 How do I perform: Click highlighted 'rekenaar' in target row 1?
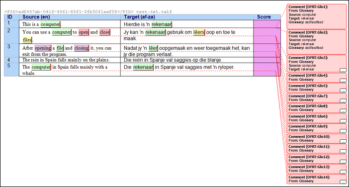pyautogui.click(x=162, y=24)
